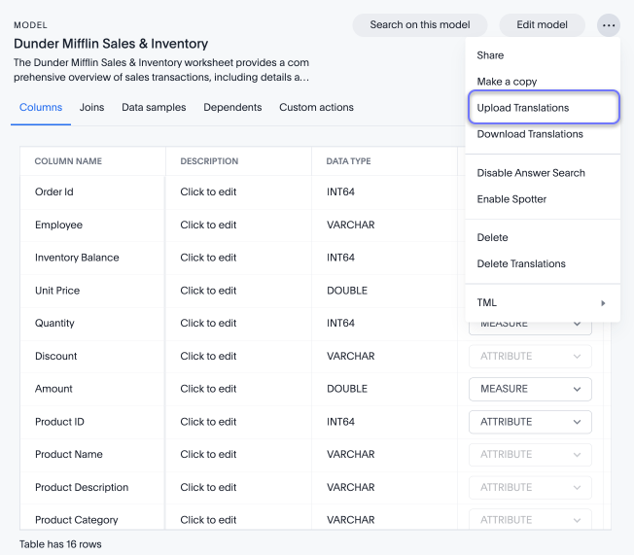Expand Quantity column MEASURE dropdown
634x555 pixels.
pos(530,325)
